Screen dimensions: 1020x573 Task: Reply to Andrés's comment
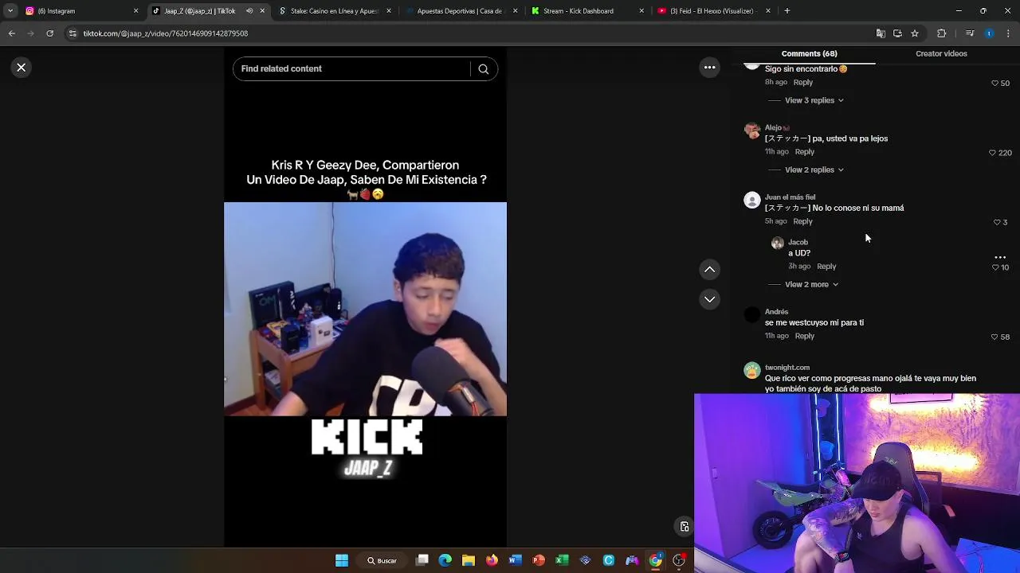click(x=805, y=336)
